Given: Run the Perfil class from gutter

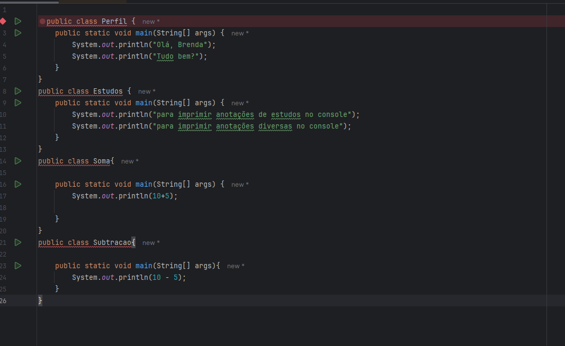Looking at the screenshot, I should coord(17,21).
